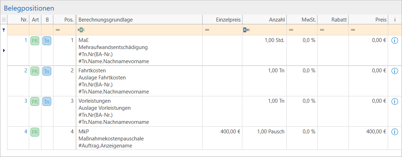Select the PR badge in row 4
The width and height of the screenshot is (402, 157).
[x=35, y=132]
